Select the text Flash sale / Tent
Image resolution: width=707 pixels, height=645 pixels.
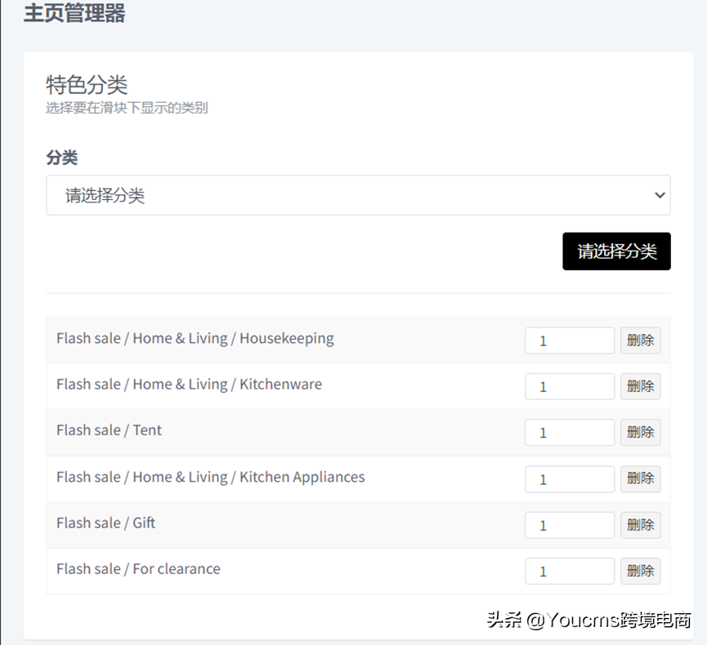tap(109, 430)
